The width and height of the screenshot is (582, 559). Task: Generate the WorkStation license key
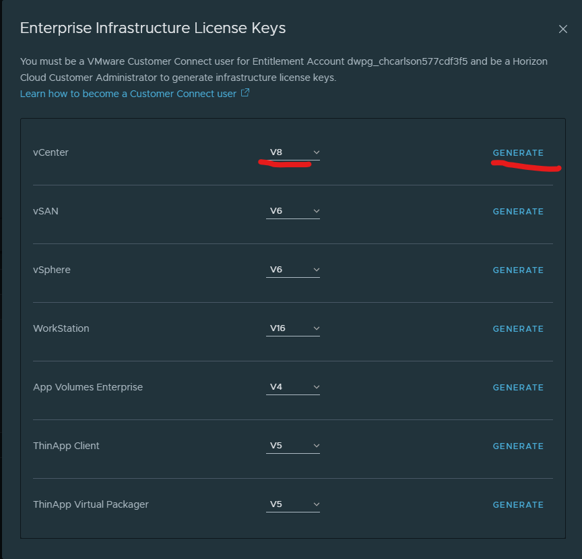coord(518,329)
